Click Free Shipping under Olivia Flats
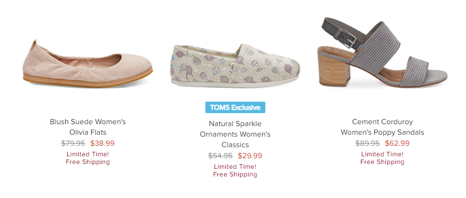The width and height of the screenshot is (466, 198). [x=88, y=162]
